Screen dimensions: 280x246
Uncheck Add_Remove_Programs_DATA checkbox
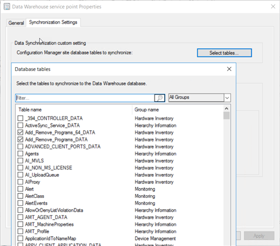tap(20, 139)
